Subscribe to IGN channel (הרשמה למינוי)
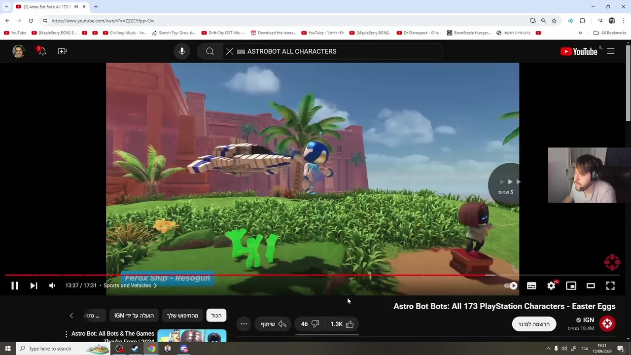Viewport: 631px width, 355px height. click(x=534, y=324)
